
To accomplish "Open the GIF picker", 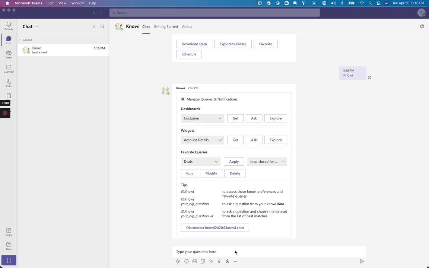I will [194, 261].
